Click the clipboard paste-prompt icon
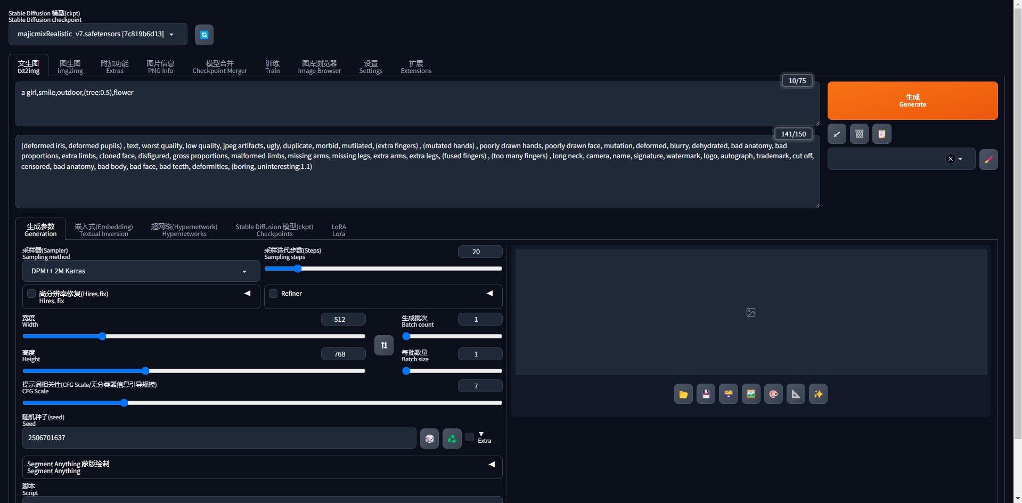This screenshot has height=503, width=1022. pyautogui.click(x=882, y=134)
